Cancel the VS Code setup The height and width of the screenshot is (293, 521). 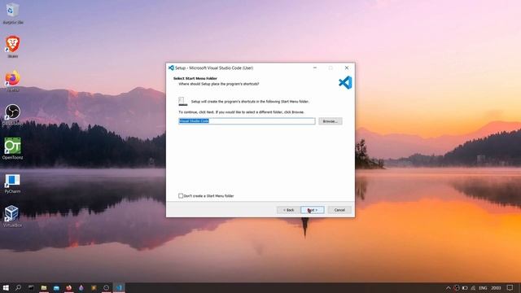(339, 210)
